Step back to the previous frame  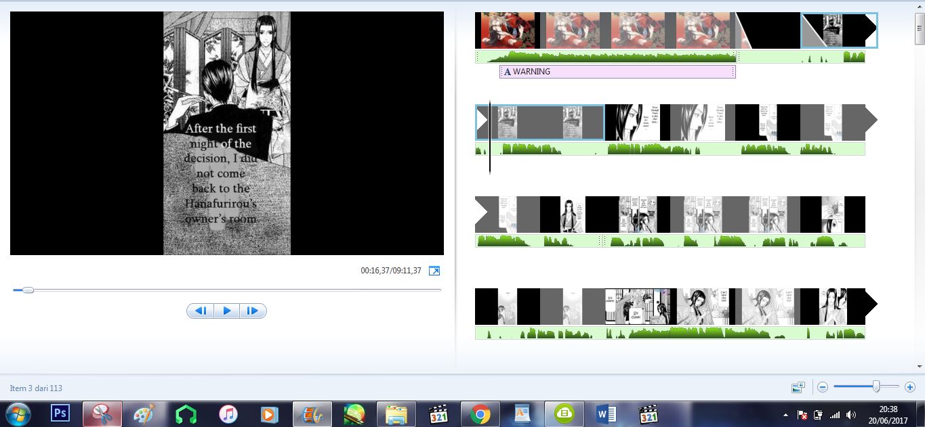coord(201,311)
